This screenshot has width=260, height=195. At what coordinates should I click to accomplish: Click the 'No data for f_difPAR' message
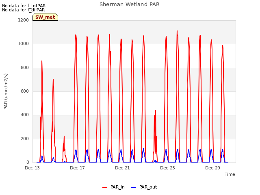[x=24, y=10]
